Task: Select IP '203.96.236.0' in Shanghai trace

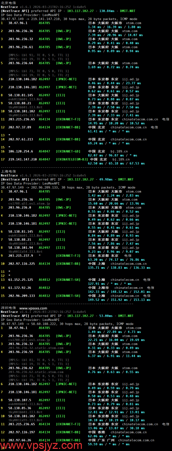Action: coord(20,208)
